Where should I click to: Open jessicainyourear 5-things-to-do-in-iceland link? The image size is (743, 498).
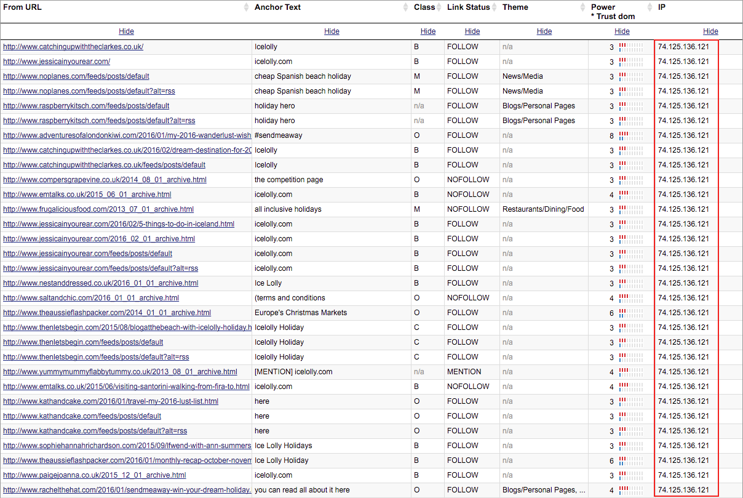(x=119, y=224)
